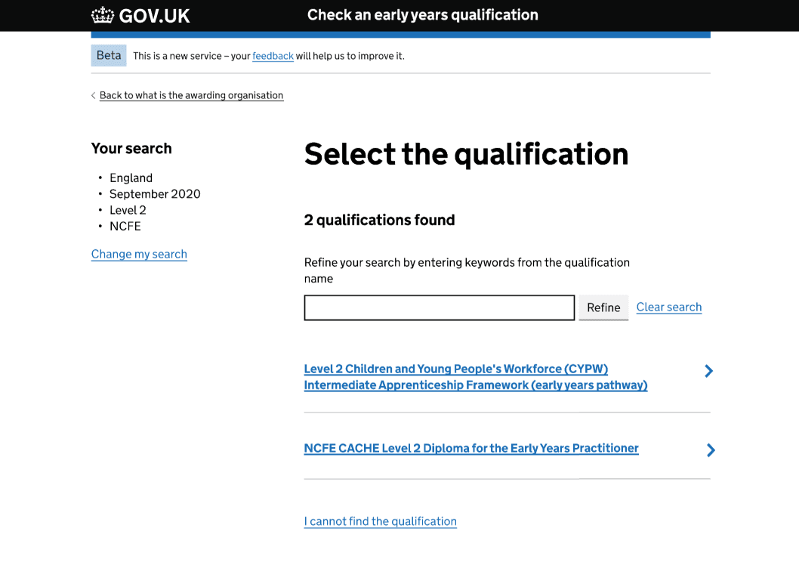Image resolution: width=799 pixels, height=587 pixels.
Task: Click the Your search heading
Action: [131, 148]
